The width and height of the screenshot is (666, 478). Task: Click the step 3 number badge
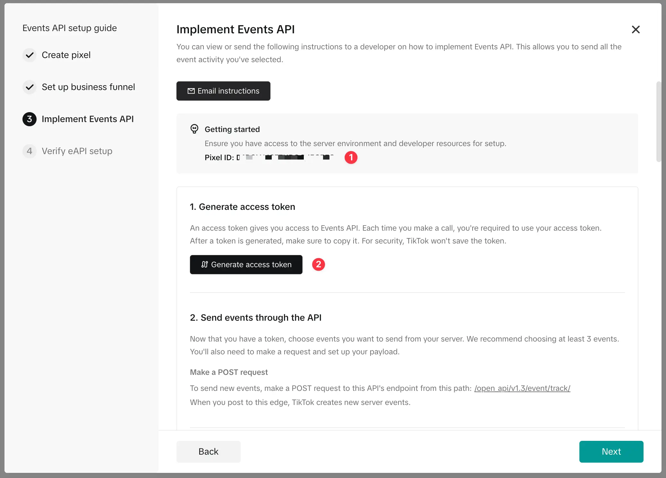(x=30, y=119)
